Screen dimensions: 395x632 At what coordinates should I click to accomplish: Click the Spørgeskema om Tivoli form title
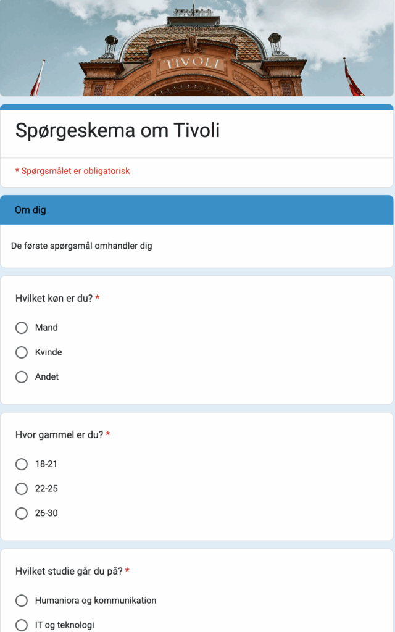[117, 131]
